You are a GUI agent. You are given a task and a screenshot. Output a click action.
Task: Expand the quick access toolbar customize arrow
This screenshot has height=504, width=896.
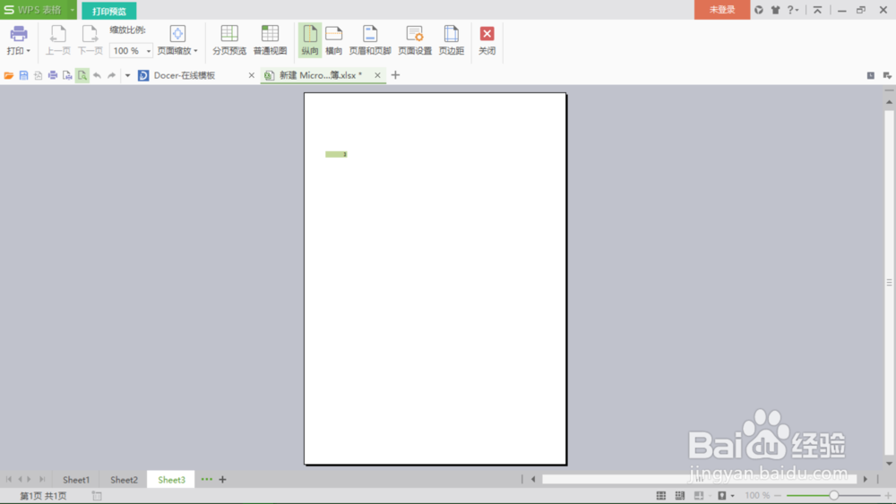[x=127, y=75]
